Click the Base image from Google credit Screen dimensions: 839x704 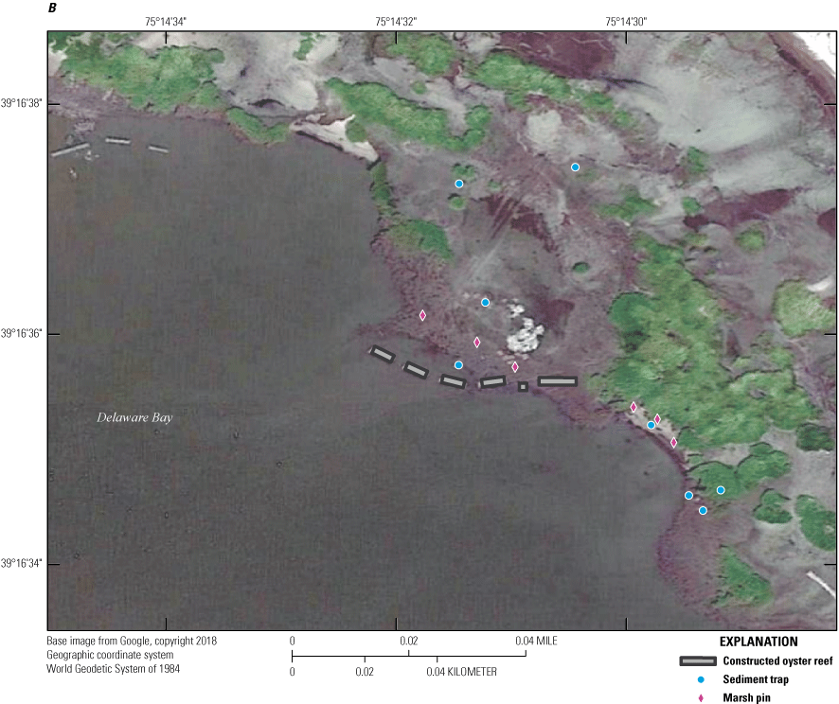coord(132,641)
